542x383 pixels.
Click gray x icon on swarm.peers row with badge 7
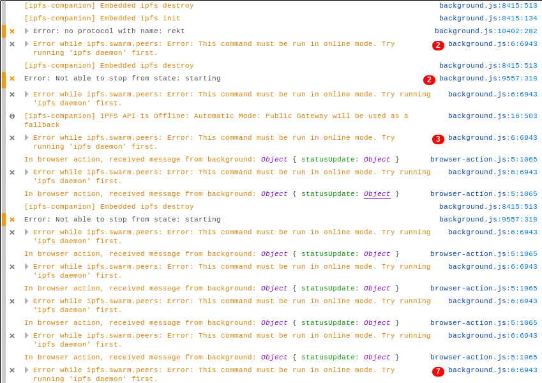(12, 370)
